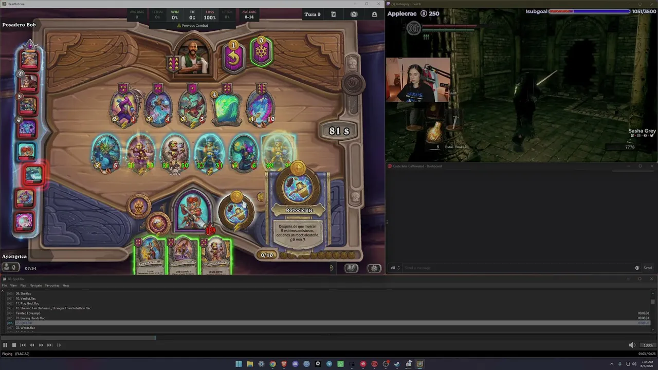Open Brave browser from the taskbar
The image size is (658, 370).
284,364
